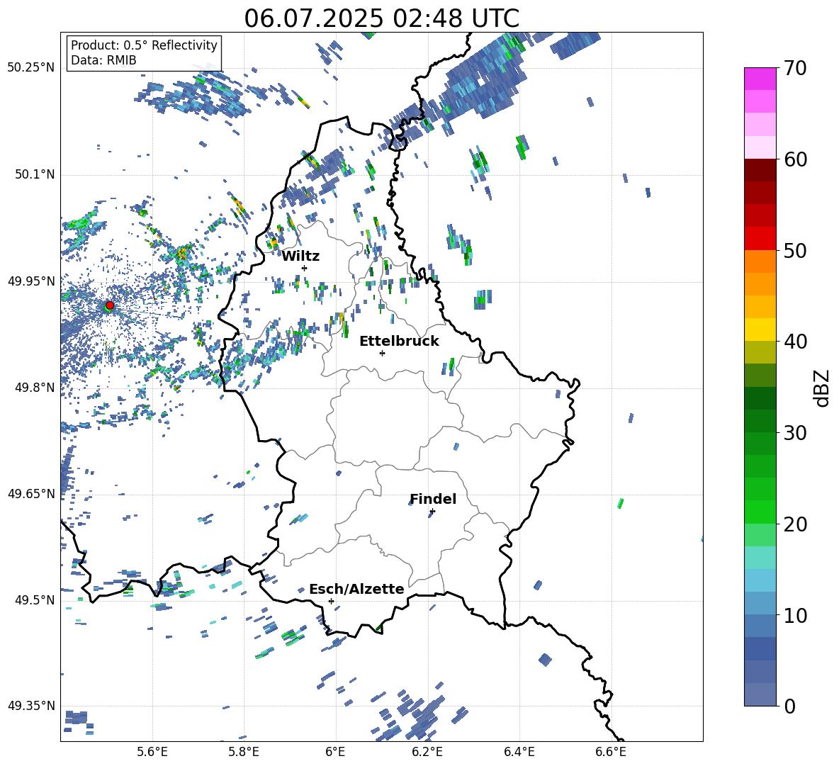Click the light blue colorbar swatch just above 10

(x=760, y=604)
